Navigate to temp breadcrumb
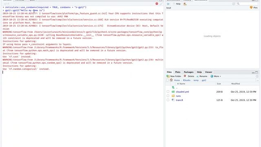 click(196, 80)
